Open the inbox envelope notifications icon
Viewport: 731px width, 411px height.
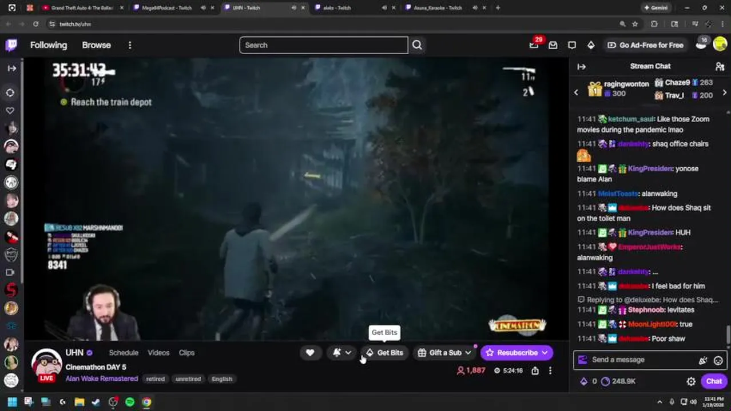[553, 45]
